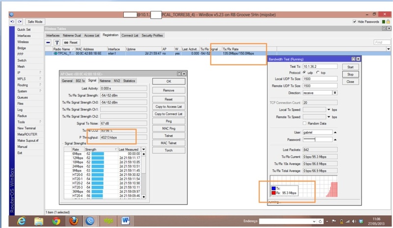Click the Local UDP Tx Size field

(320, 79)
